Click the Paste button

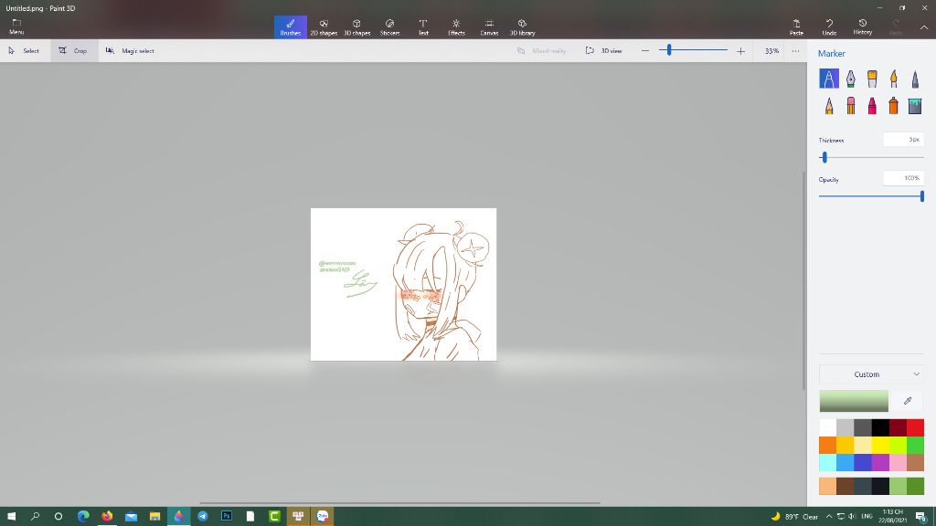[x=796, y=26]
